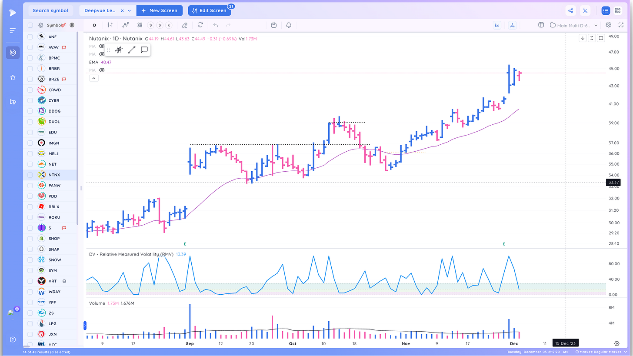Check the ANF row checkbox
Viewport: 633px width, 356px height.
pos(30,37)
